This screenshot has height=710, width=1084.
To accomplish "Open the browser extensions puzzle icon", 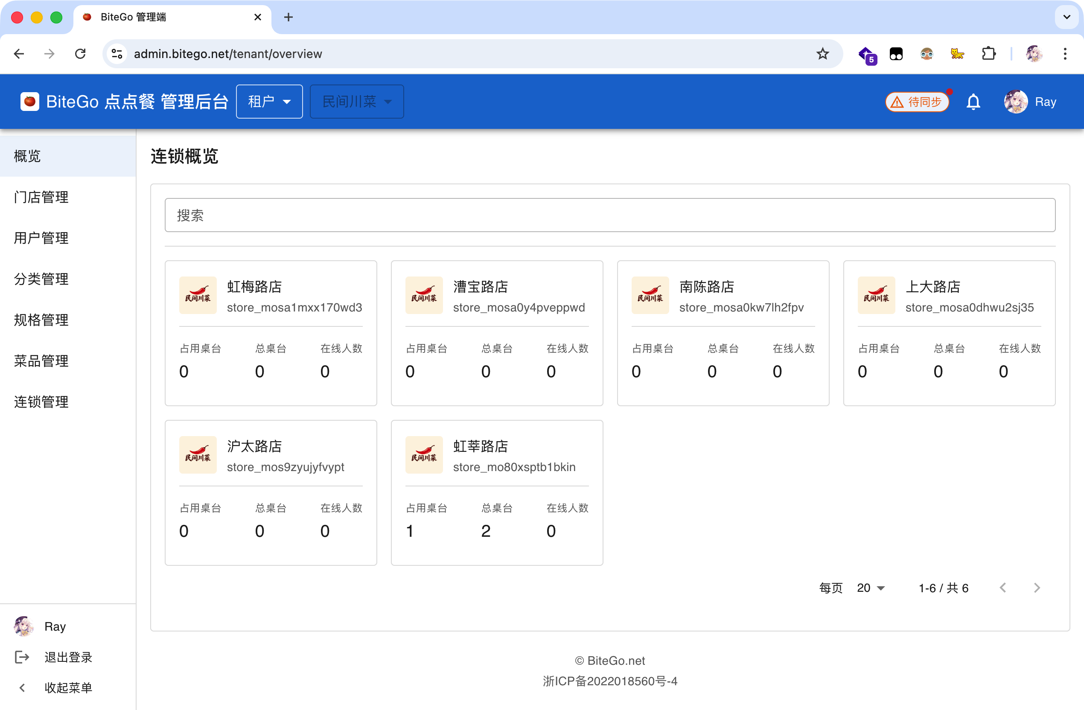I will (988, 54).
